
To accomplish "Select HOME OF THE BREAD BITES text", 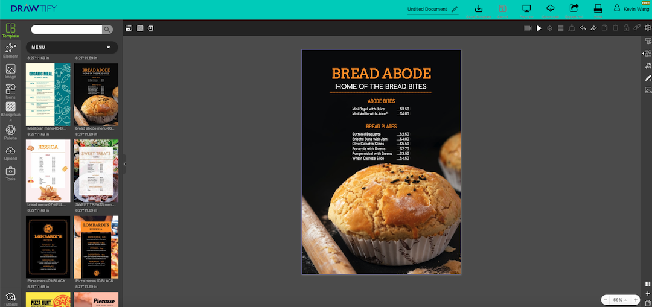I will tap(381, 86).
